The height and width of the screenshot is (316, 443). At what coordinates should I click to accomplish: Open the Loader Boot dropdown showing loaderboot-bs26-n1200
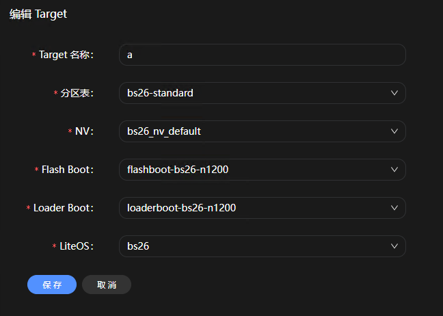(x=253, y=208)
